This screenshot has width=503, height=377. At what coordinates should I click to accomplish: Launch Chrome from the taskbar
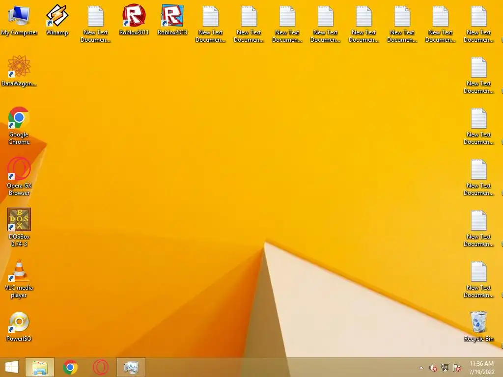tap(70, 367)
